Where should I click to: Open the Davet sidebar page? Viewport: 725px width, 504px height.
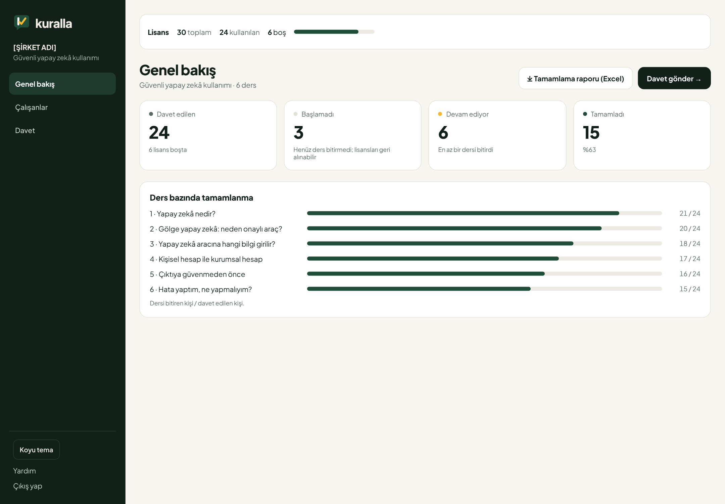pyautogui.click(x=62, y=130)
